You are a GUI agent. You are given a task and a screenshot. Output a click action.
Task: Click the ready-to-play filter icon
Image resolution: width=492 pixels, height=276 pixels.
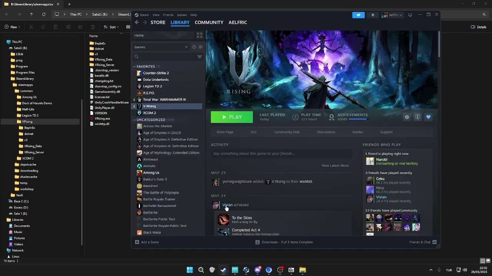click(200, 47)
